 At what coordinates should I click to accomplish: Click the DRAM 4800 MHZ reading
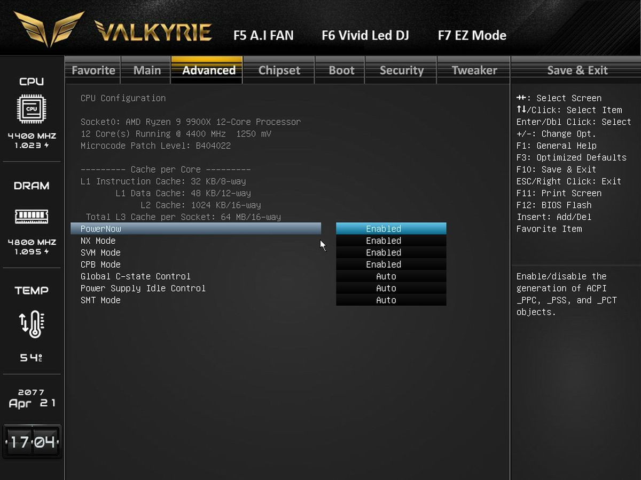click(x=32, y=242)
